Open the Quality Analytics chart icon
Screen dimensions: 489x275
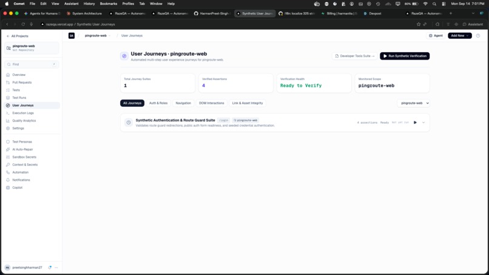tap(8, 121)
